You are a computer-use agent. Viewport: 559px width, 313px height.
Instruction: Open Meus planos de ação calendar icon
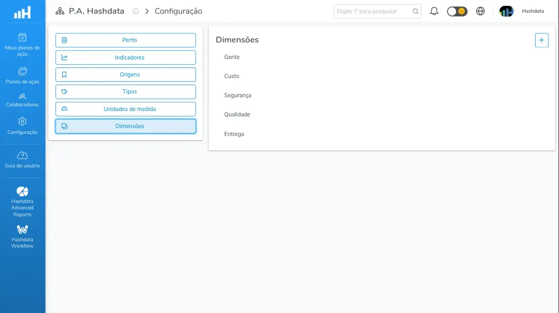tap(22, 37)
